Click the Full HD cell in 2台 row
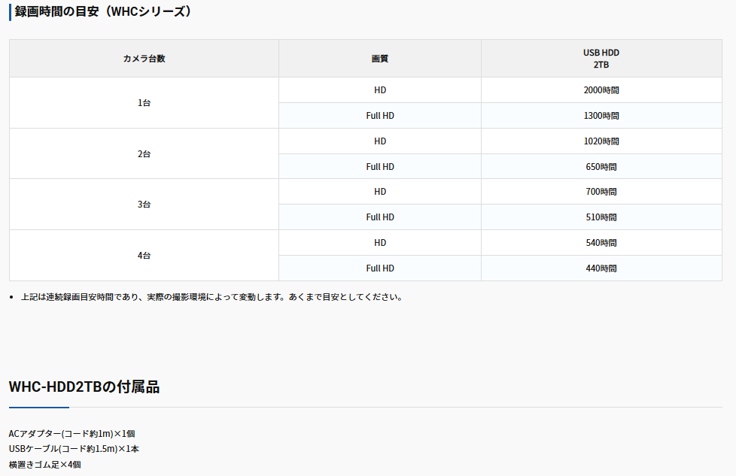736x476 pixels. [x=380, y=166]
